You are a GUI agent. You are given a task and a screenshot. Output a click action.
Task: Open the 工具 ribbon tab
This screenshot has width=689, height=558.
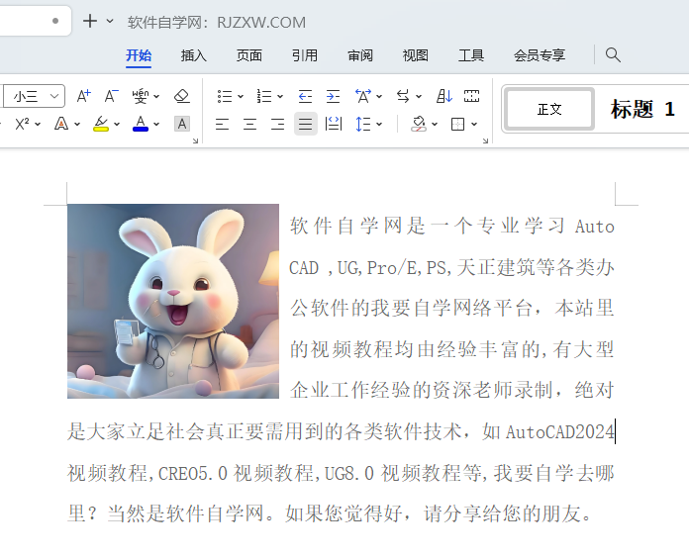point(471,55)
